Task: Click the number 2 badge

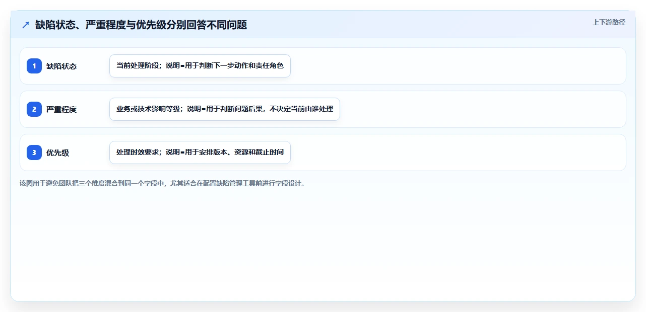Action: click(x=34, y=109)
